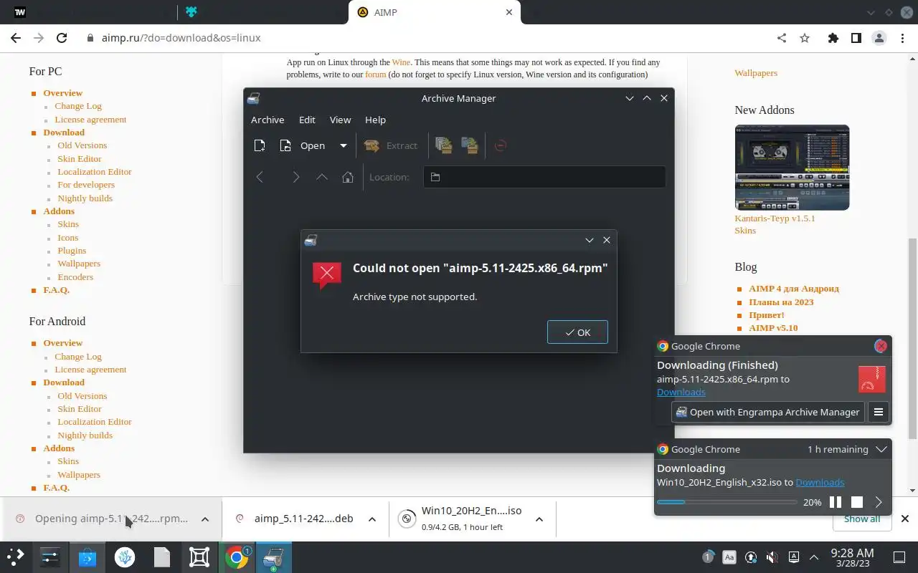Image resolution: width=918 pixels, height=573 pixels.
Task: Click Kantaris-Teyp v1.5.1 addon link
Action: tap(775, 218)
